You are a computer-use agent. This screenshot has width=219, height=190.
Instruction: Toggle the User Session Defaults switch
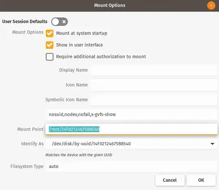tap(60, 22)
